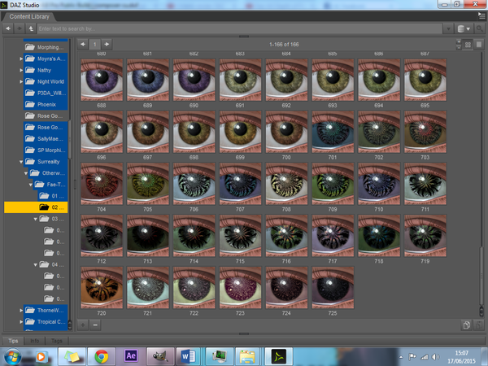Collapse the Otherw... folder

pyautogui.click(x=26, y=173)
